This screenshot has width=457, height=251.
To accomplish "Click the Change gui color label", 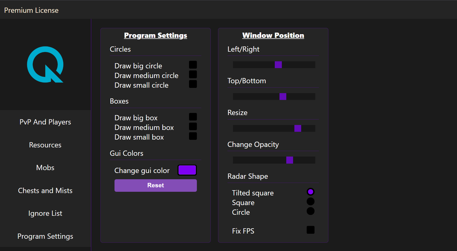I will pos(142,170).
